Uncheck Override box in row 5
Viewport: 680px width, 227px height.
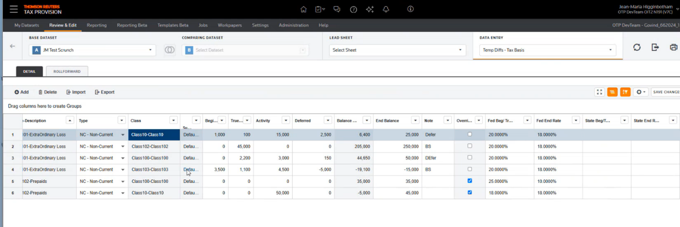[470, 181]
